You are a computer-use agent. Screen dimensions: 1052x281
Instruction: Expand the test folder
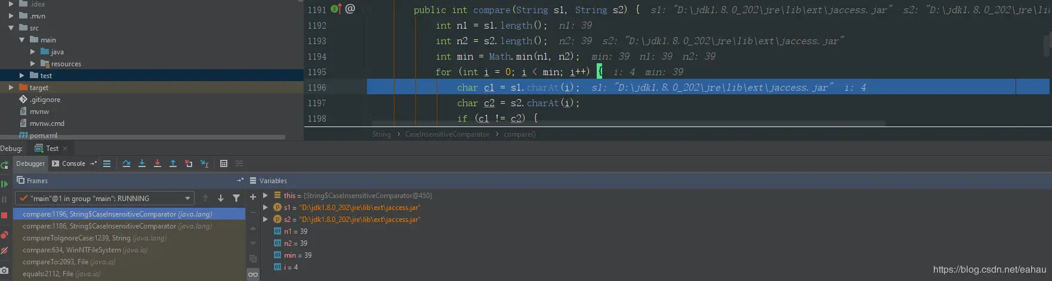[21, 75]
